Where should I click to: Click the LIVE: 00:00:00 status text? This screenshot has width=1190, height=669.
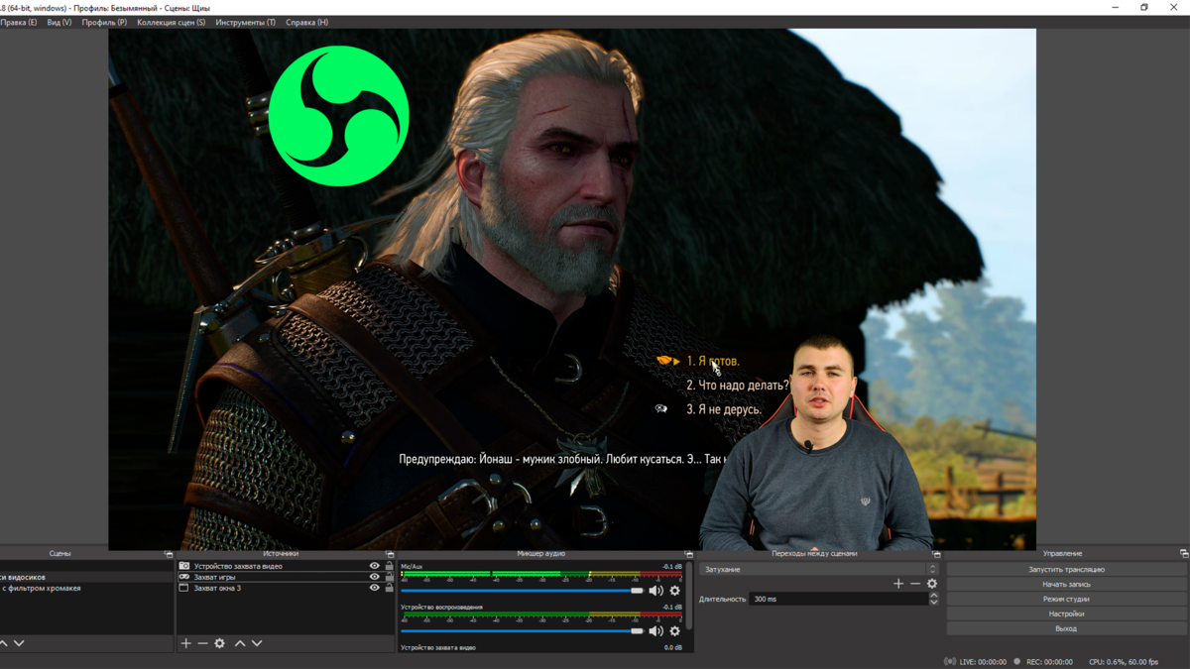click(x=983, y=661)
